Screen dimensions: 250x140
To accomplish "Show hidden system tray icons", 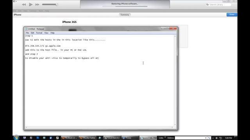I will click(213, 138).
